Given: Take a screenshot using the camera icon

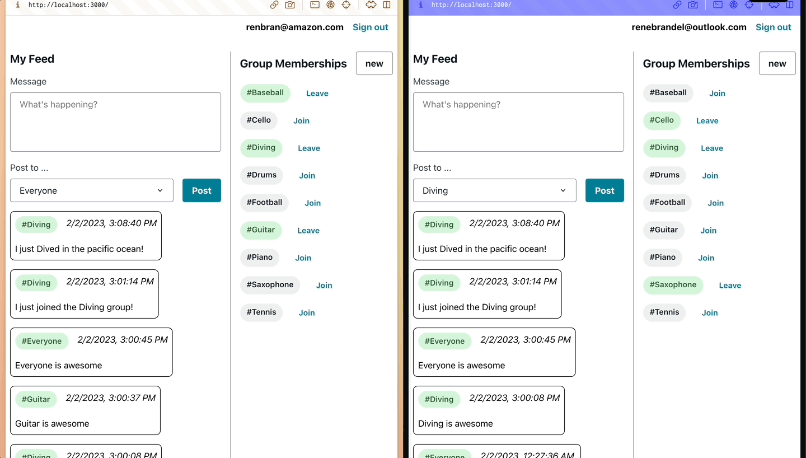Looking at the screenshot, I should [290, 4].
